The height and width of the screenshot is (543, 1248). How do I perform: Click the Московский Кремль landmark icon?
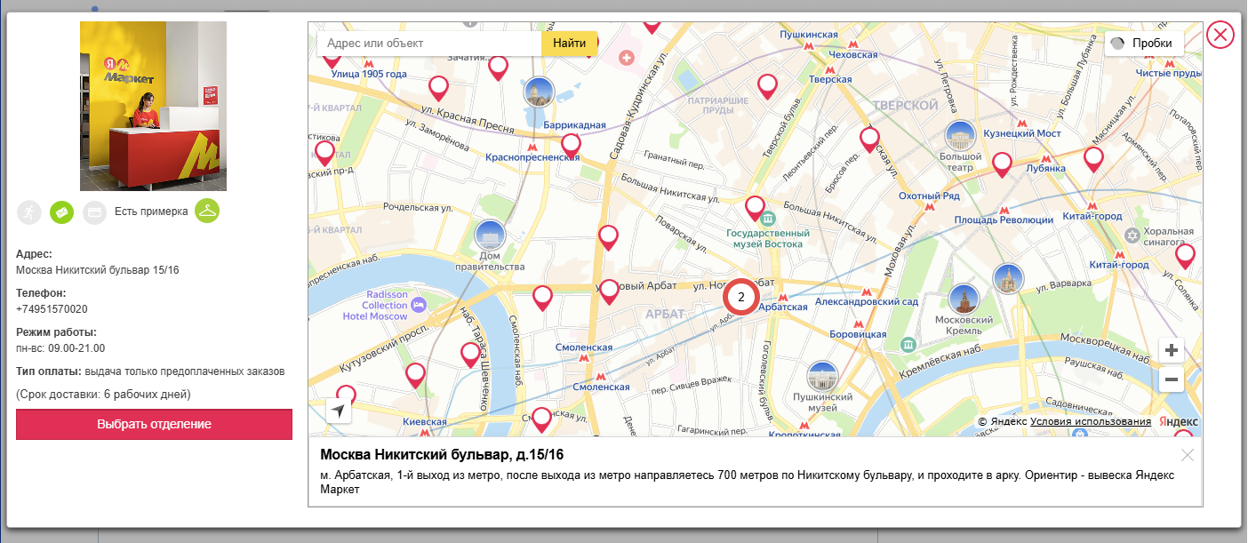(964, 299)
